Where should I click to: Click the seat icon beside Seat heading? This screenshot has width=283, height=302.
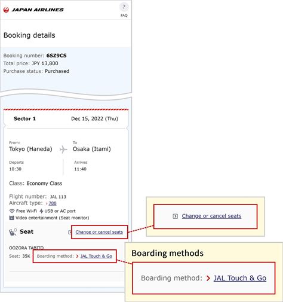pyautogui.click(x=13, y=232)
